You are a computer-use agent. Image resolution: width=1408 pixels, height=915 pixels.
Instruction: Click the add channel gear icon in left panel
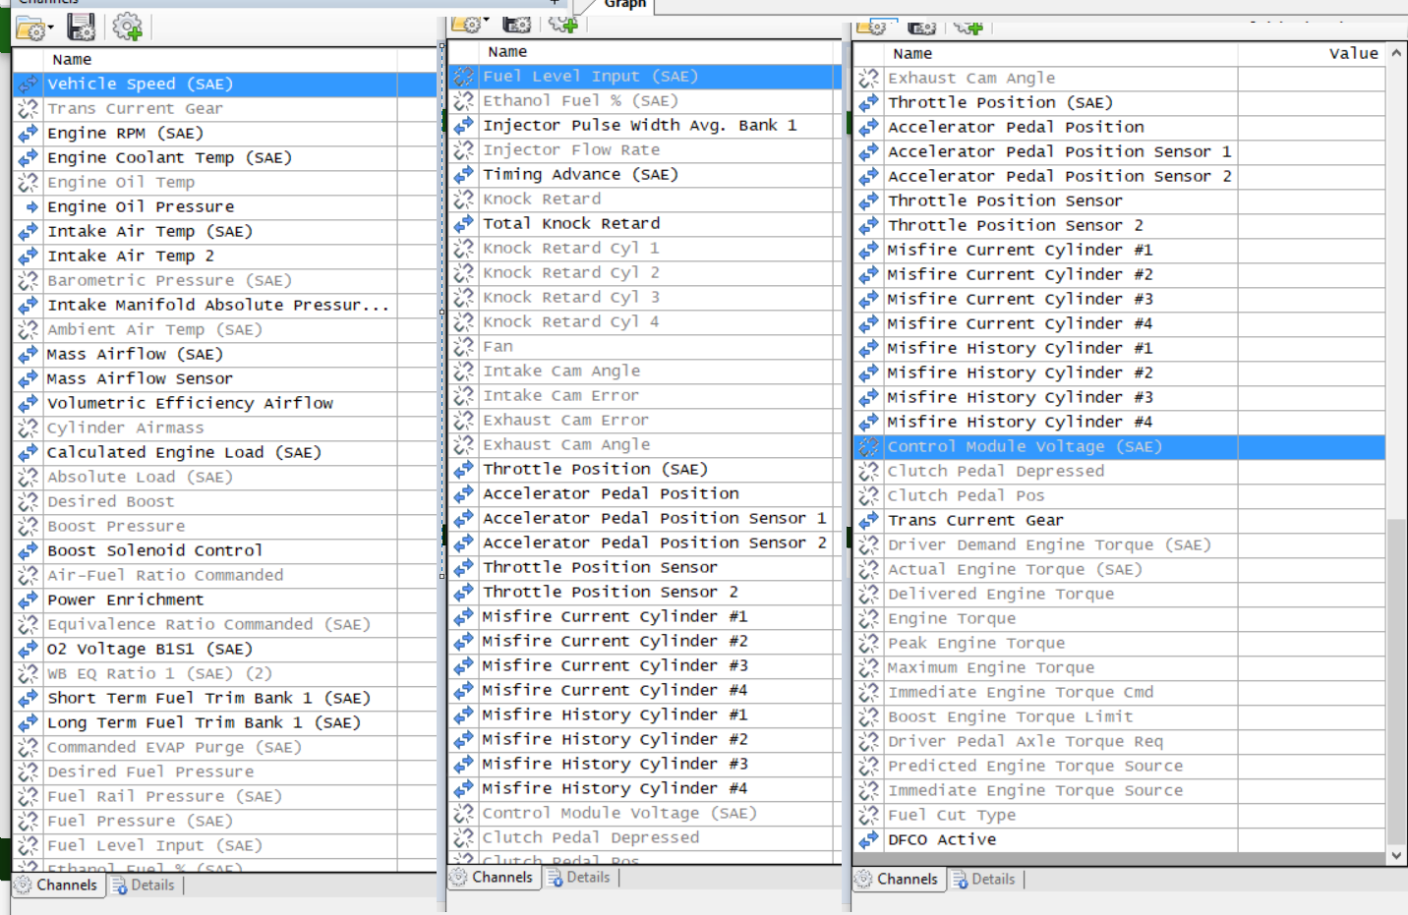pos(127,27)
